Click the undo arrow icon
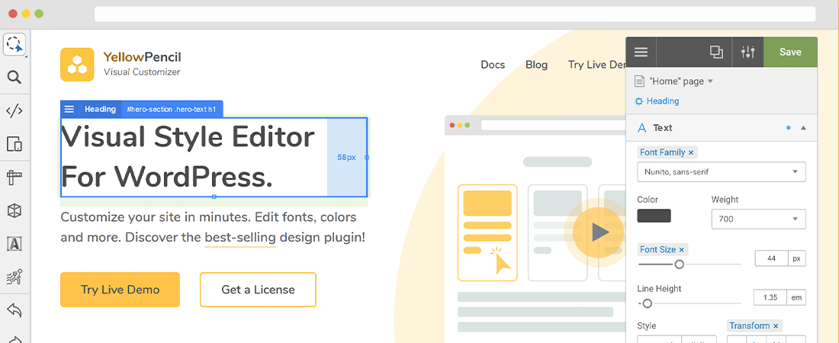Image resolution: width=839 pixels, height=343 pixels. click(x=14, y=309)
